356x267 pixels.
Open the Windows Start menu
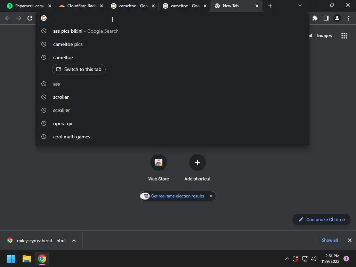point(11,259)
